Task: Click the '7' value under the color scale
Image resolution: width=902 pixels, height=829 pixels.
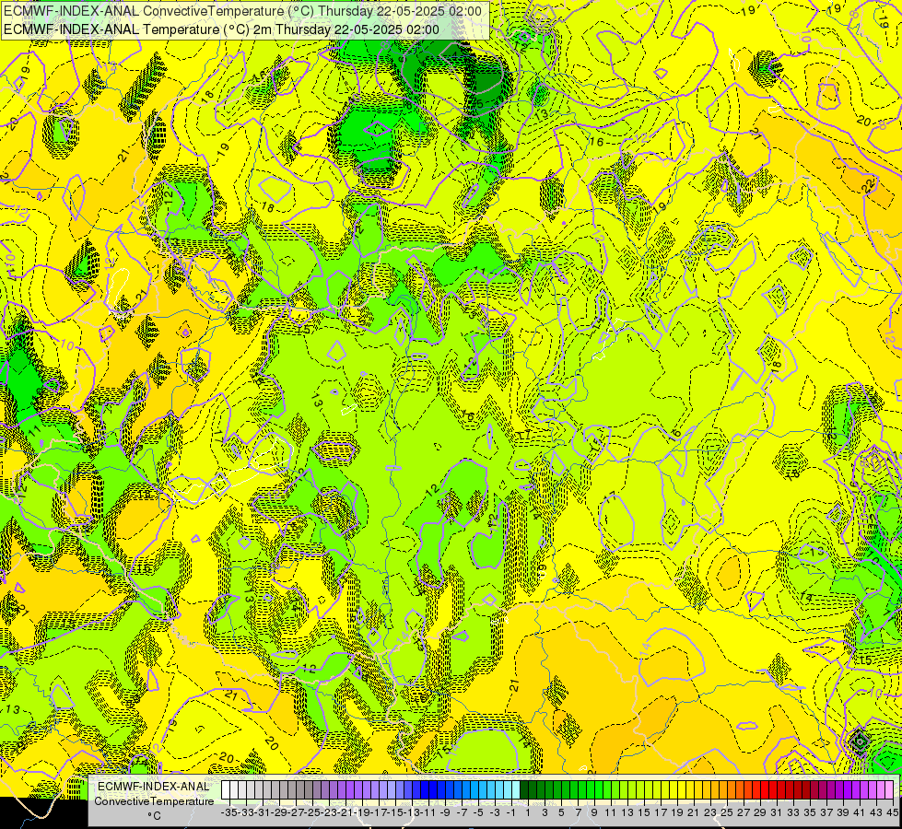Action: pyautogui.click(x=578, y=812)
